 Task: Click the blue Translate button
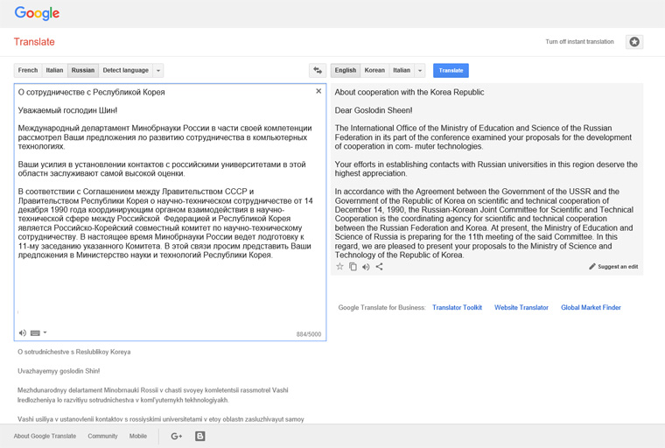451,70
